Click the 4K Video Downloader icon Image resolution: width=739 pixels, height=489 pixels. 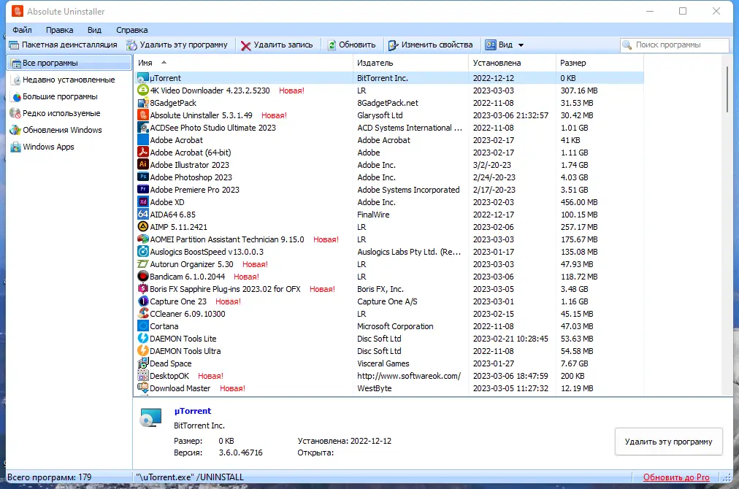point(143,90)
